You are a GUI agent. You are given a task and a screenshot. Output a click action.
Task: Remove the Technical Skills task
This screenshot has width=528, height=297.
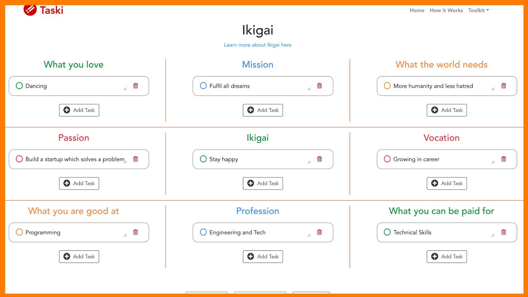[x=504, y=232]
